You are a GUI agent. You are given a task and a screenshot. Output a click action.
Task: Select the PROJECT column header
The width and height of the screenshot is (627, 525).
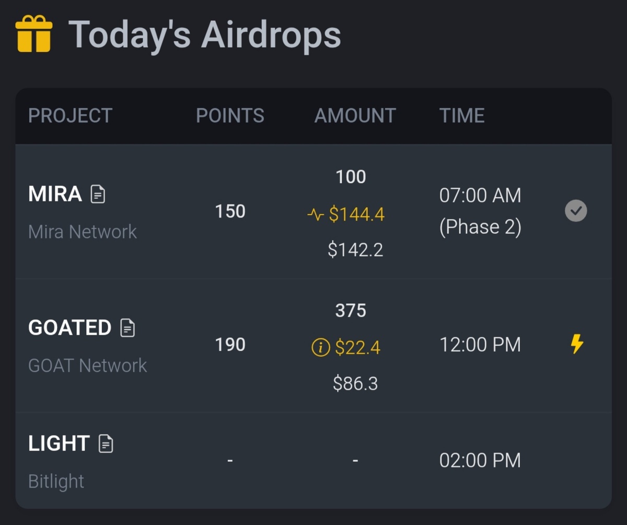(x=70, y=116)
